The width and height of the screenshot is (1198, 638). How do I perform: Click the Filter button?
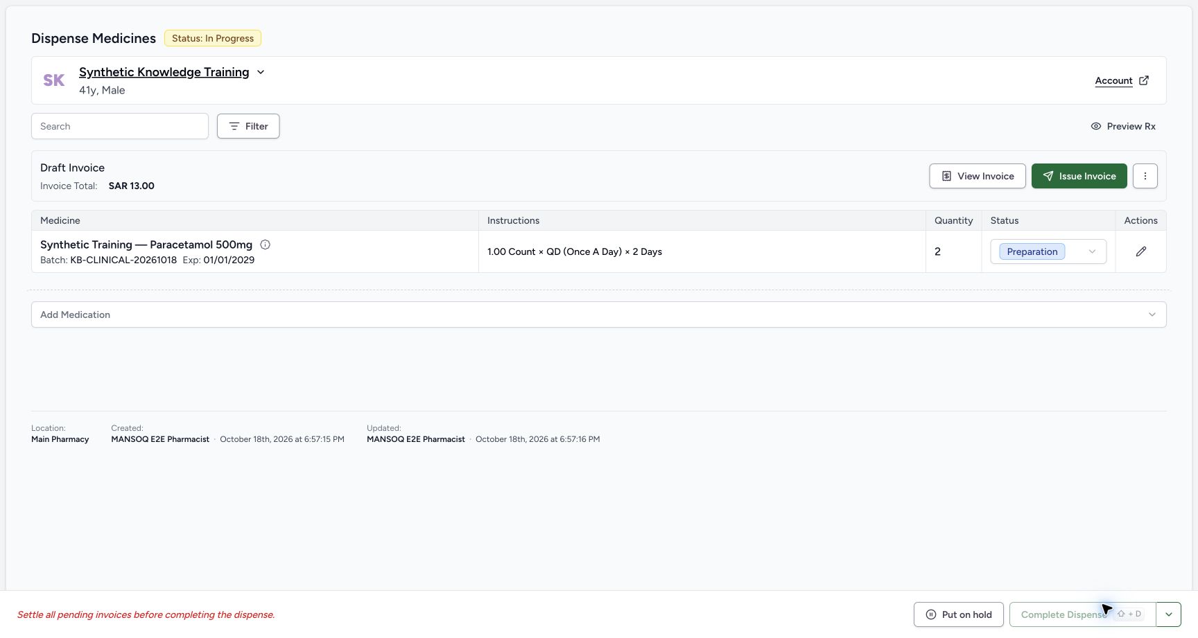[248, 126]
